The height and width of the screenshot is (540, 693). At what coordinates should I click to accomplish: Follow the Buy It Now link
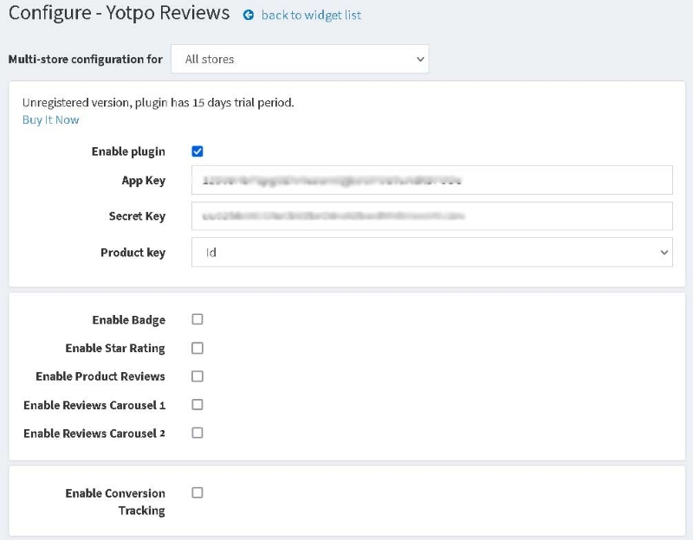[50, 119]
